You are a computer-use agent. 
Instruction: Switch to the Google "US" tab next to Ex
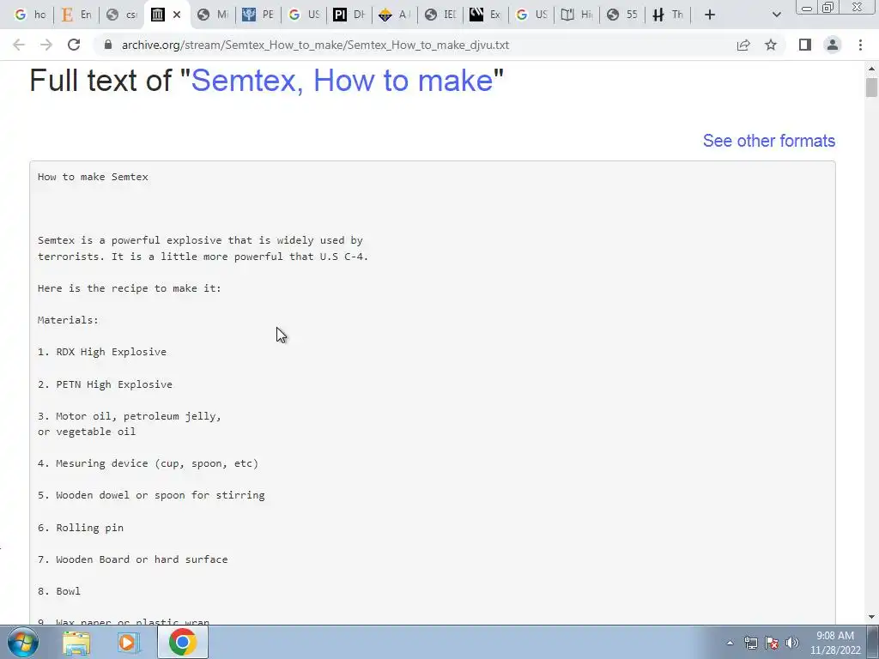pyautogui.click(x=530, y=15)
